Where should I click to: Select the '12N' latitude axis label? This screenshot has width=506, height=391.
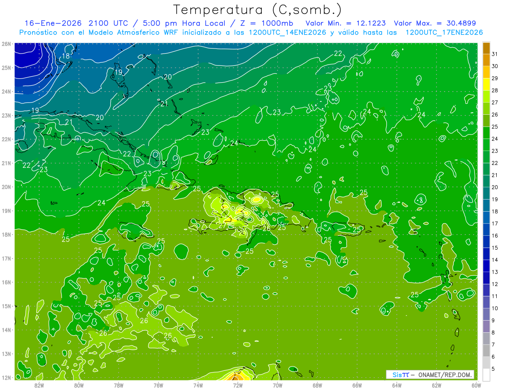(6, 378)
